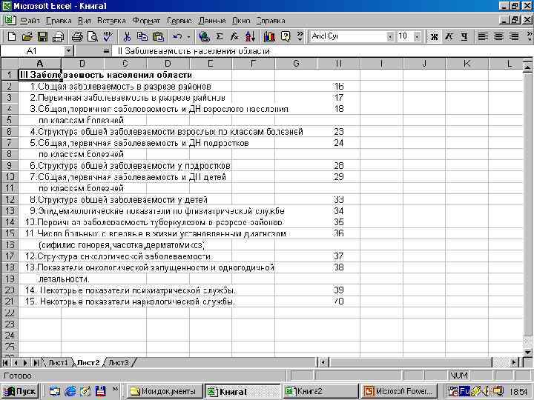Open the Name Box A1 dropdown arrow
Screen dimensions: 534x400
68,51
